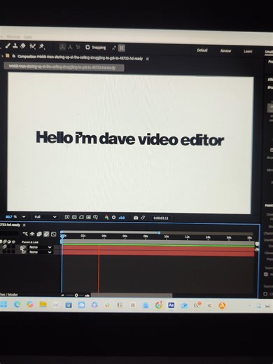
Task: Toggle the Transparency Grid icon
Action: (74, 217)
